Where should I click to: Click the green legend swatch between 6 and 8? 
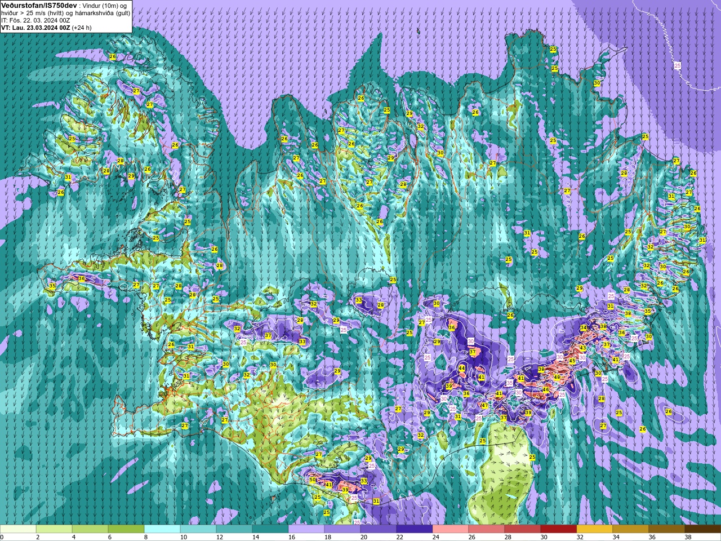pos(126,529)
